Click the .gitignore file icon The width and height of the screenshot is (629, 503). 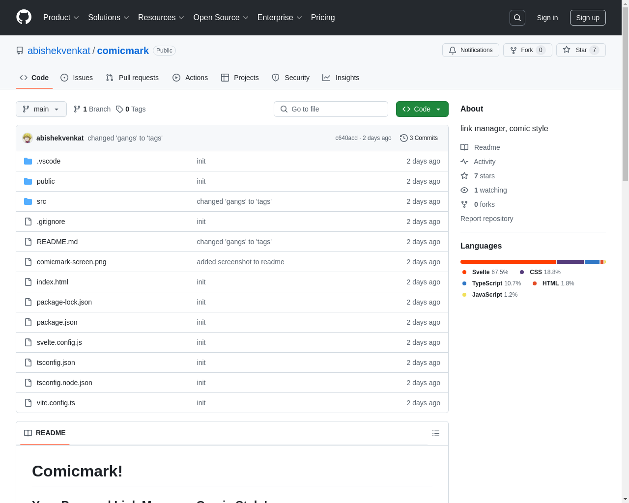[28, 222]
